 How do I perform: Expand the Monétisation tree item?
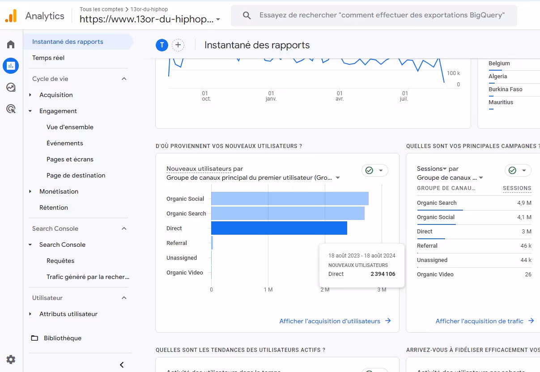[x=30, y=191]
